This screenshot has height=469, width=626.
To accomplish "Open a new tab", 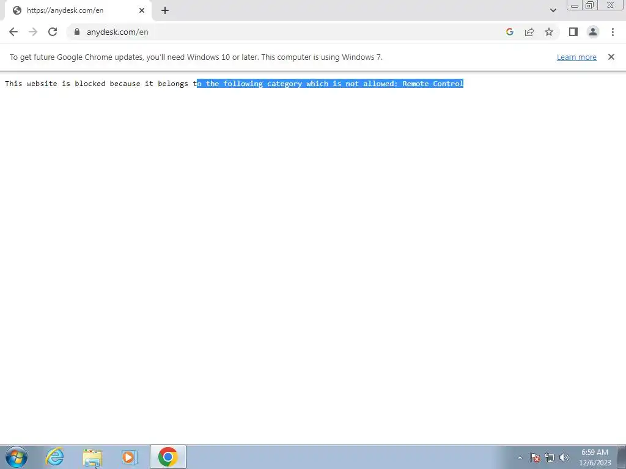I will (165, 10).
